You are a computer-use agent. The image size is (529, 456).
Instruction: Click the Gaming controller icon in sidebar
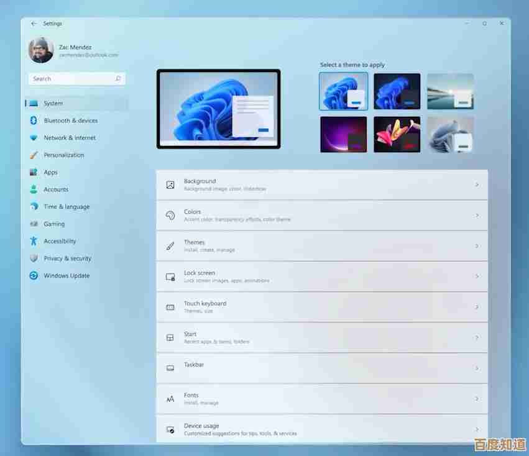34,224
